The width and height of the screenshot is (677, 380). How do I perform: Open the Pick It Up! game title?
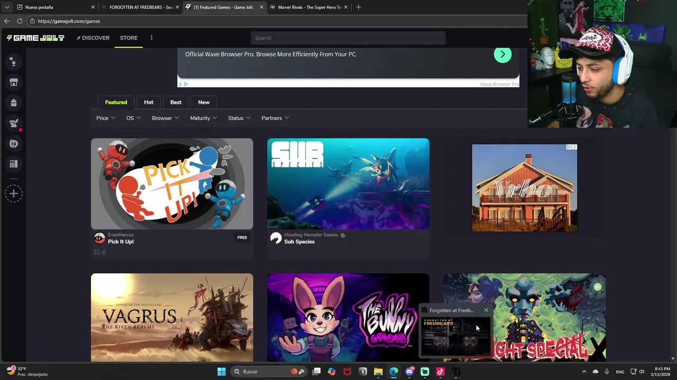121,242
